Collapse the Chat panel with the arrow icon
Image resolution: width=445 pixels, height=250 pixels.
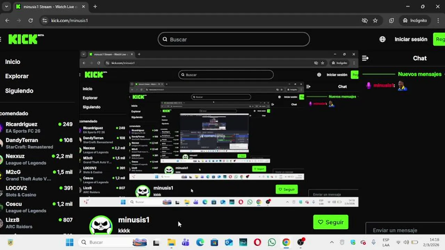tap(365, 58)
